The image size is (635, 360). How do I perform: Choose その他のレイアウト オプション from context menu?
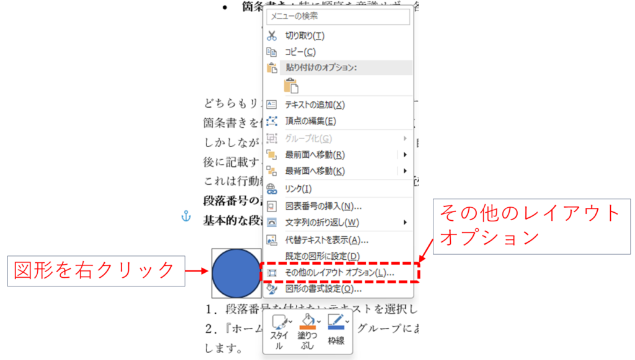(339, 272)
